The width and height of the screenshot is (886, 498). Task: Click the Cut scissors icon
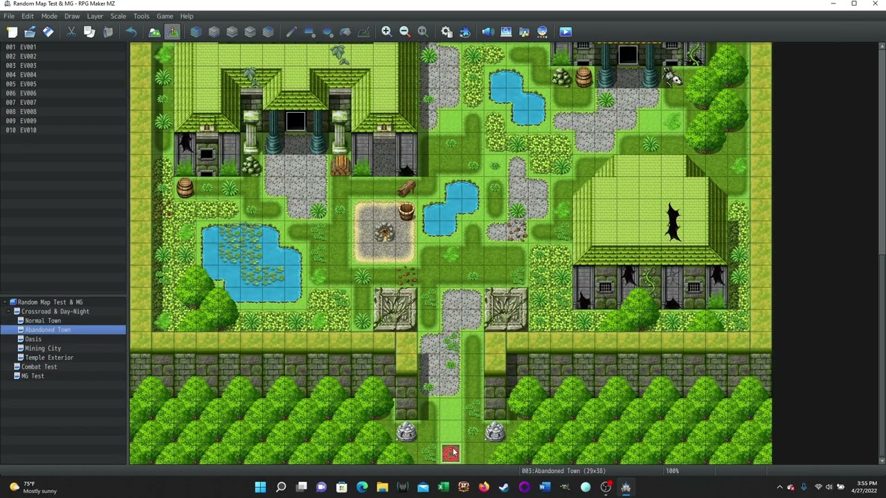pyautogui.click(x=71, y=32)
